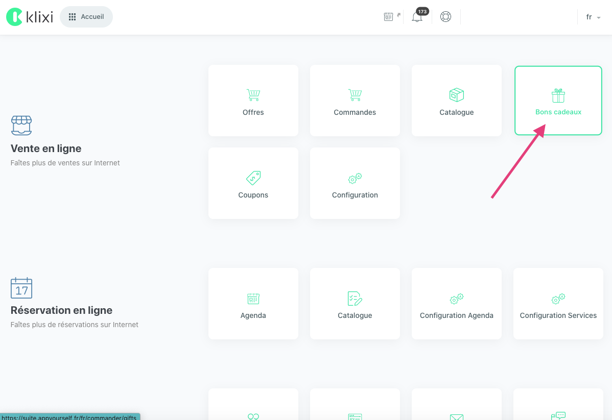612x420 pixels.
Task: Click the Vente en ligne heading
Action: click(x=46, y=149)
